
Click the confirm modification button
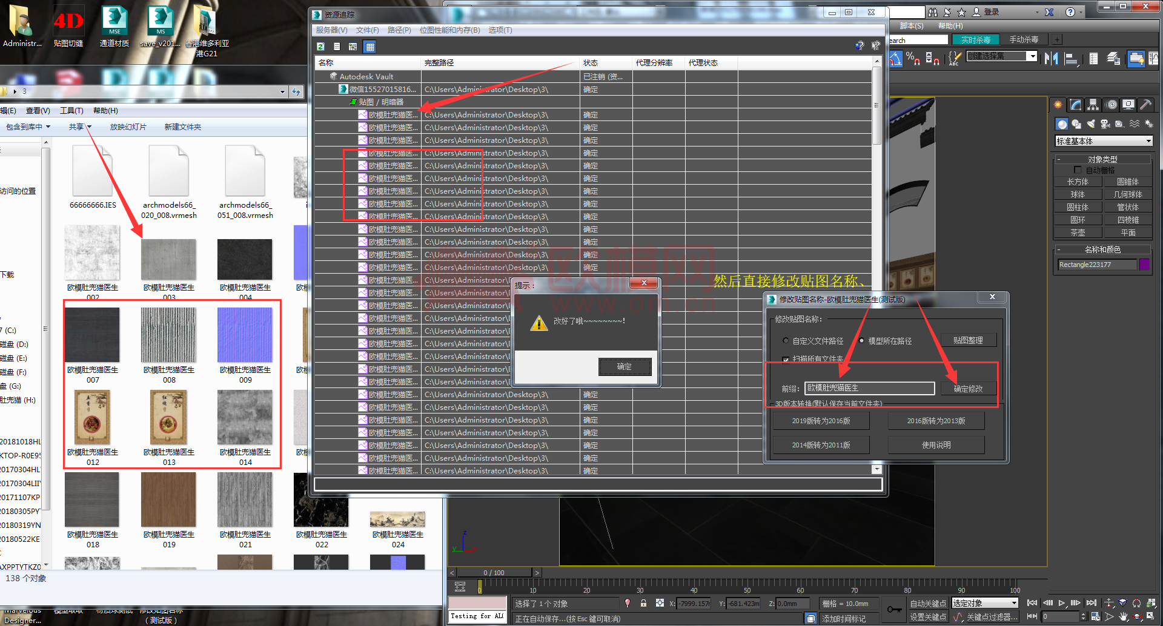tap(968, 389)
